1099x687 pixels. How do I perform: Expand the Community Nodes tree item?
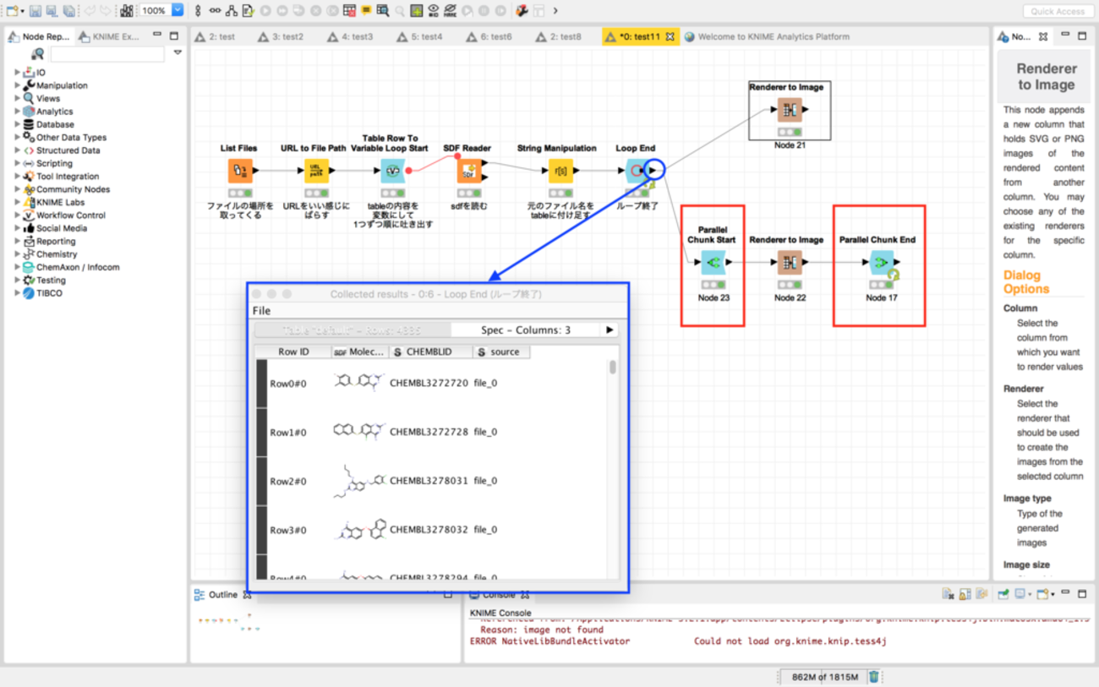pos(17,189)
